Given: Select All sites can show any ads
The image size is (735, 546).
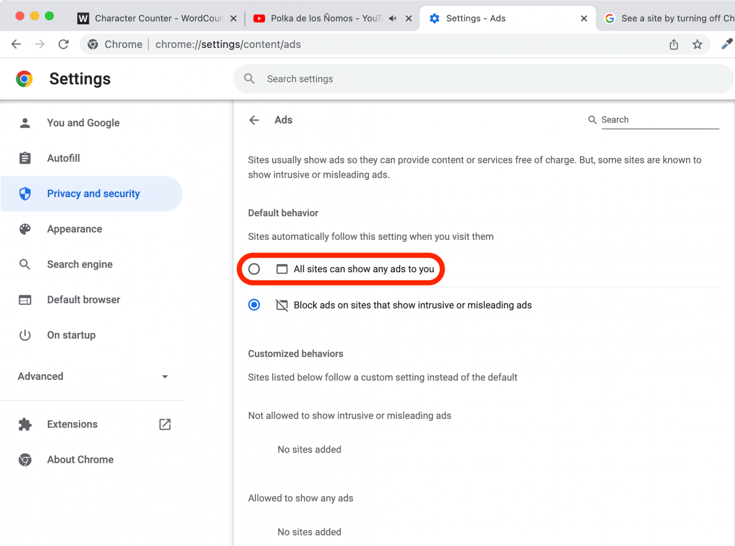Looking at the screenshot, I should click(x=254, y=269).
